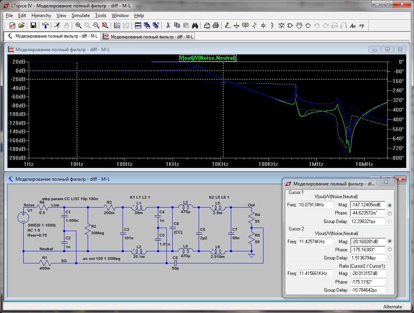
Task: Click the Cursor 1 Freq input field
Action: click(315, 205)
